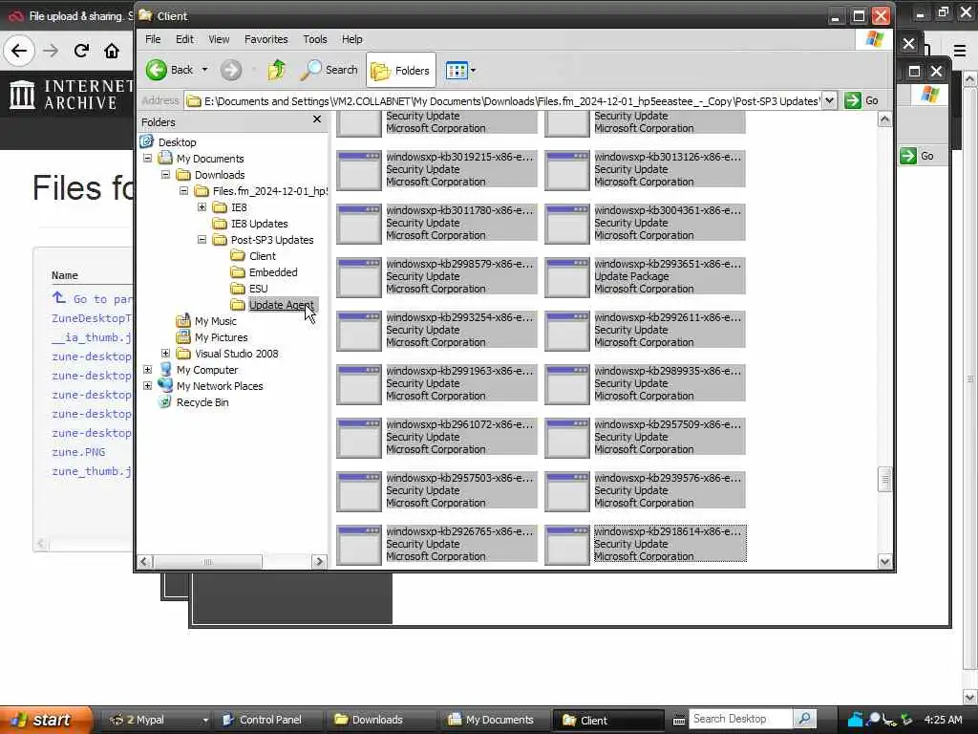978x734 pixels.
Task: Click the Search Desktop input field
Action: tap(741, 719)
